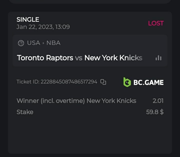The height and width of the screenshot is (157, 180).
Task: Open the NBA league link
Action: click(x=53, y=43)
